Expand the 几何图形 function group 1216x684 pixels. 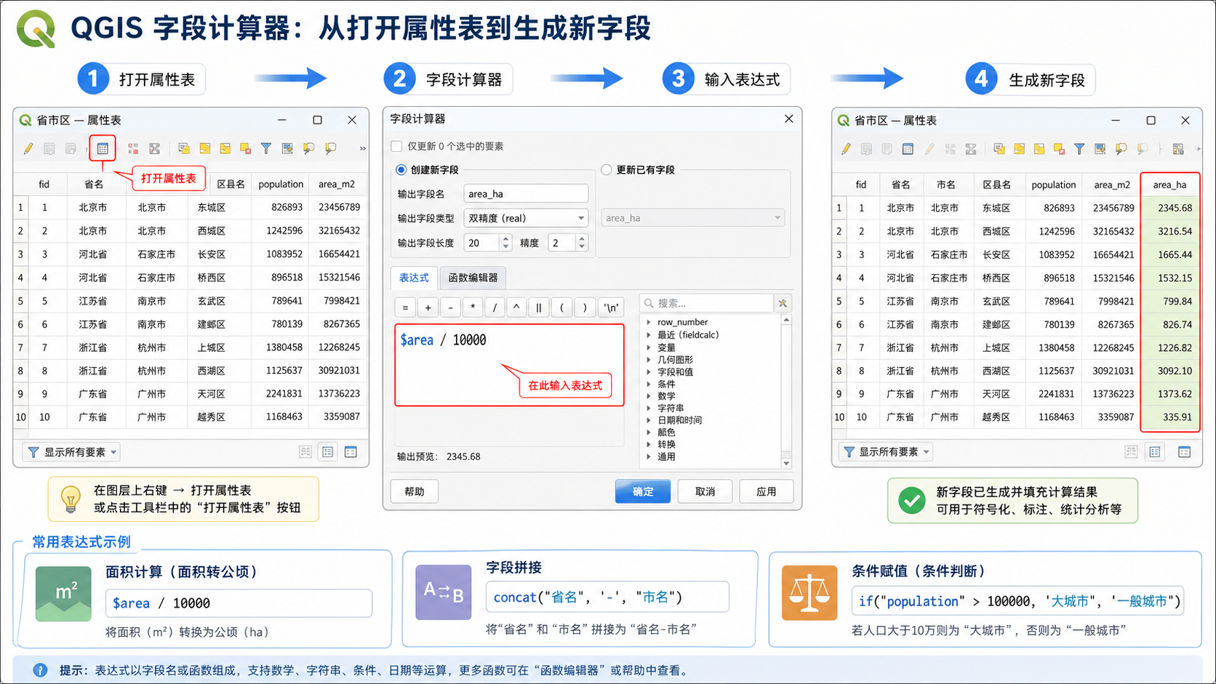pos(649,360)
